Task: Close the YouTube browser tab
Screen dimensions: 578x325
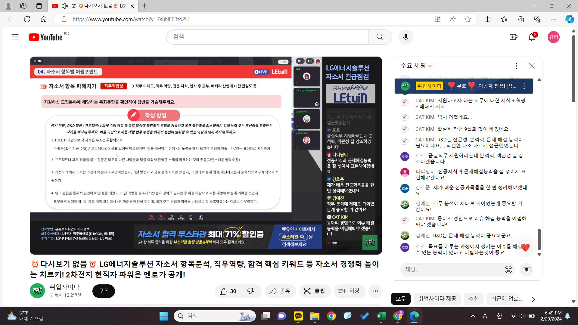Action: (132, 6)
